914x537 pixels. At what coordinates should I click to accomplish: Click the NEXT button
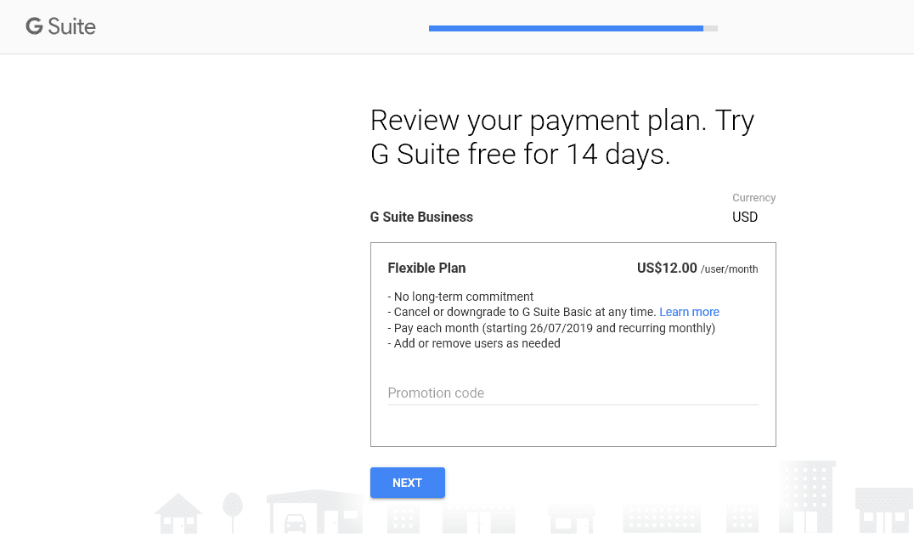tap(408, 483)
